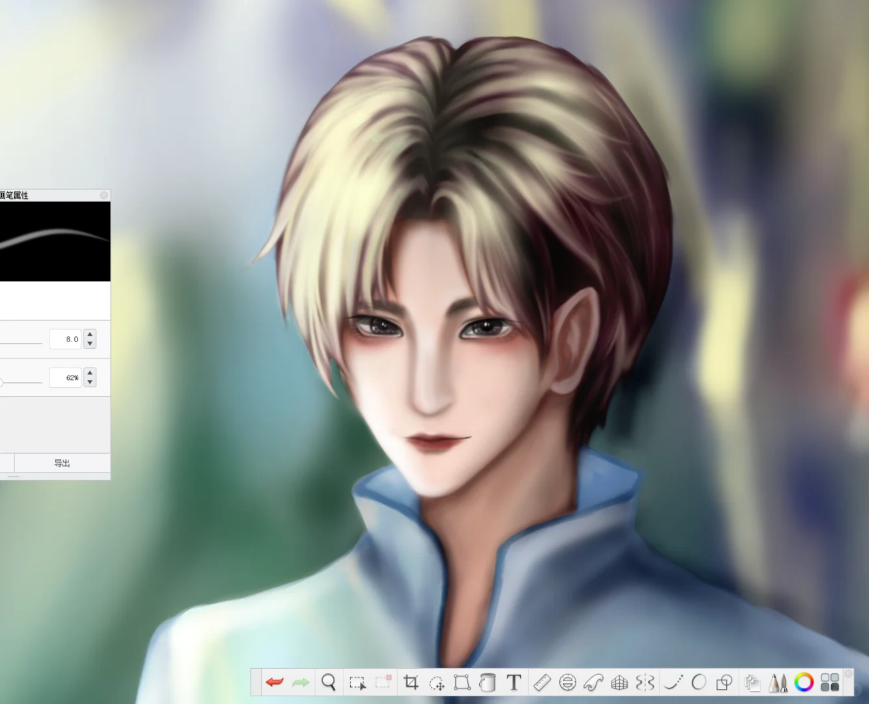Viewport: 869px width, 704px height.
Task: Click the 62% opacity field
Action: pyautogui.click(x=65, y=377)
